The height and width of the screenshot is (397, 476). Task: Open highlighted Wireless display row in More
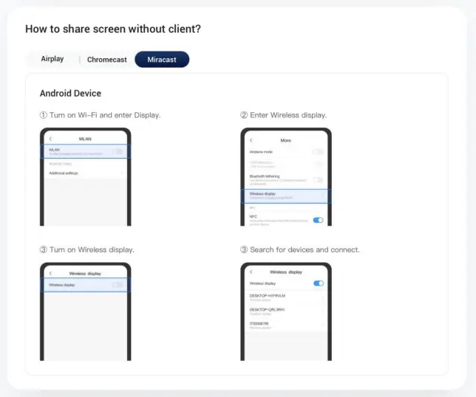coord(286,196)
